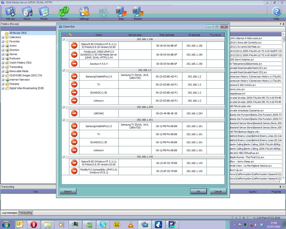Select the Transcoding tree item
This screenshot has width=286, height=229.
16,67
